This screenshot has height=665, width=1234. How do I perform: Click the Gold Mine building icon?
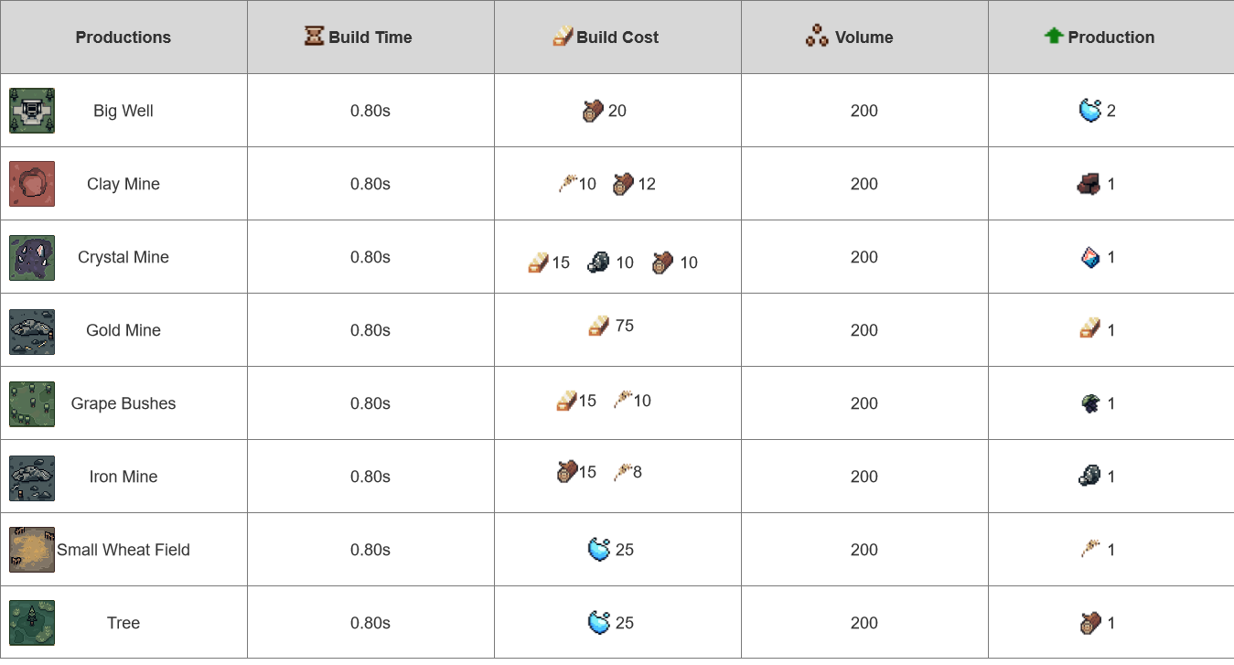[32, 330]
